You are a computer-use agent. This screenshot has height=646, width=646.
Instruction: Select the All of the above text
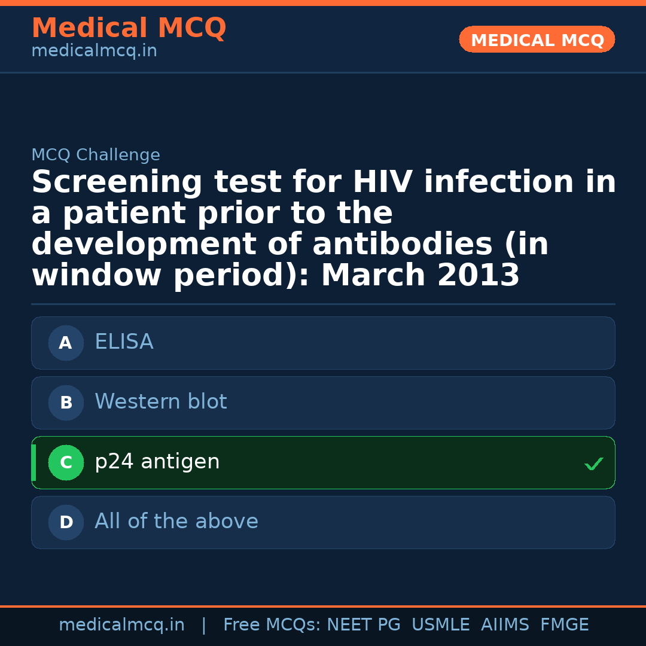click(176, 522)
